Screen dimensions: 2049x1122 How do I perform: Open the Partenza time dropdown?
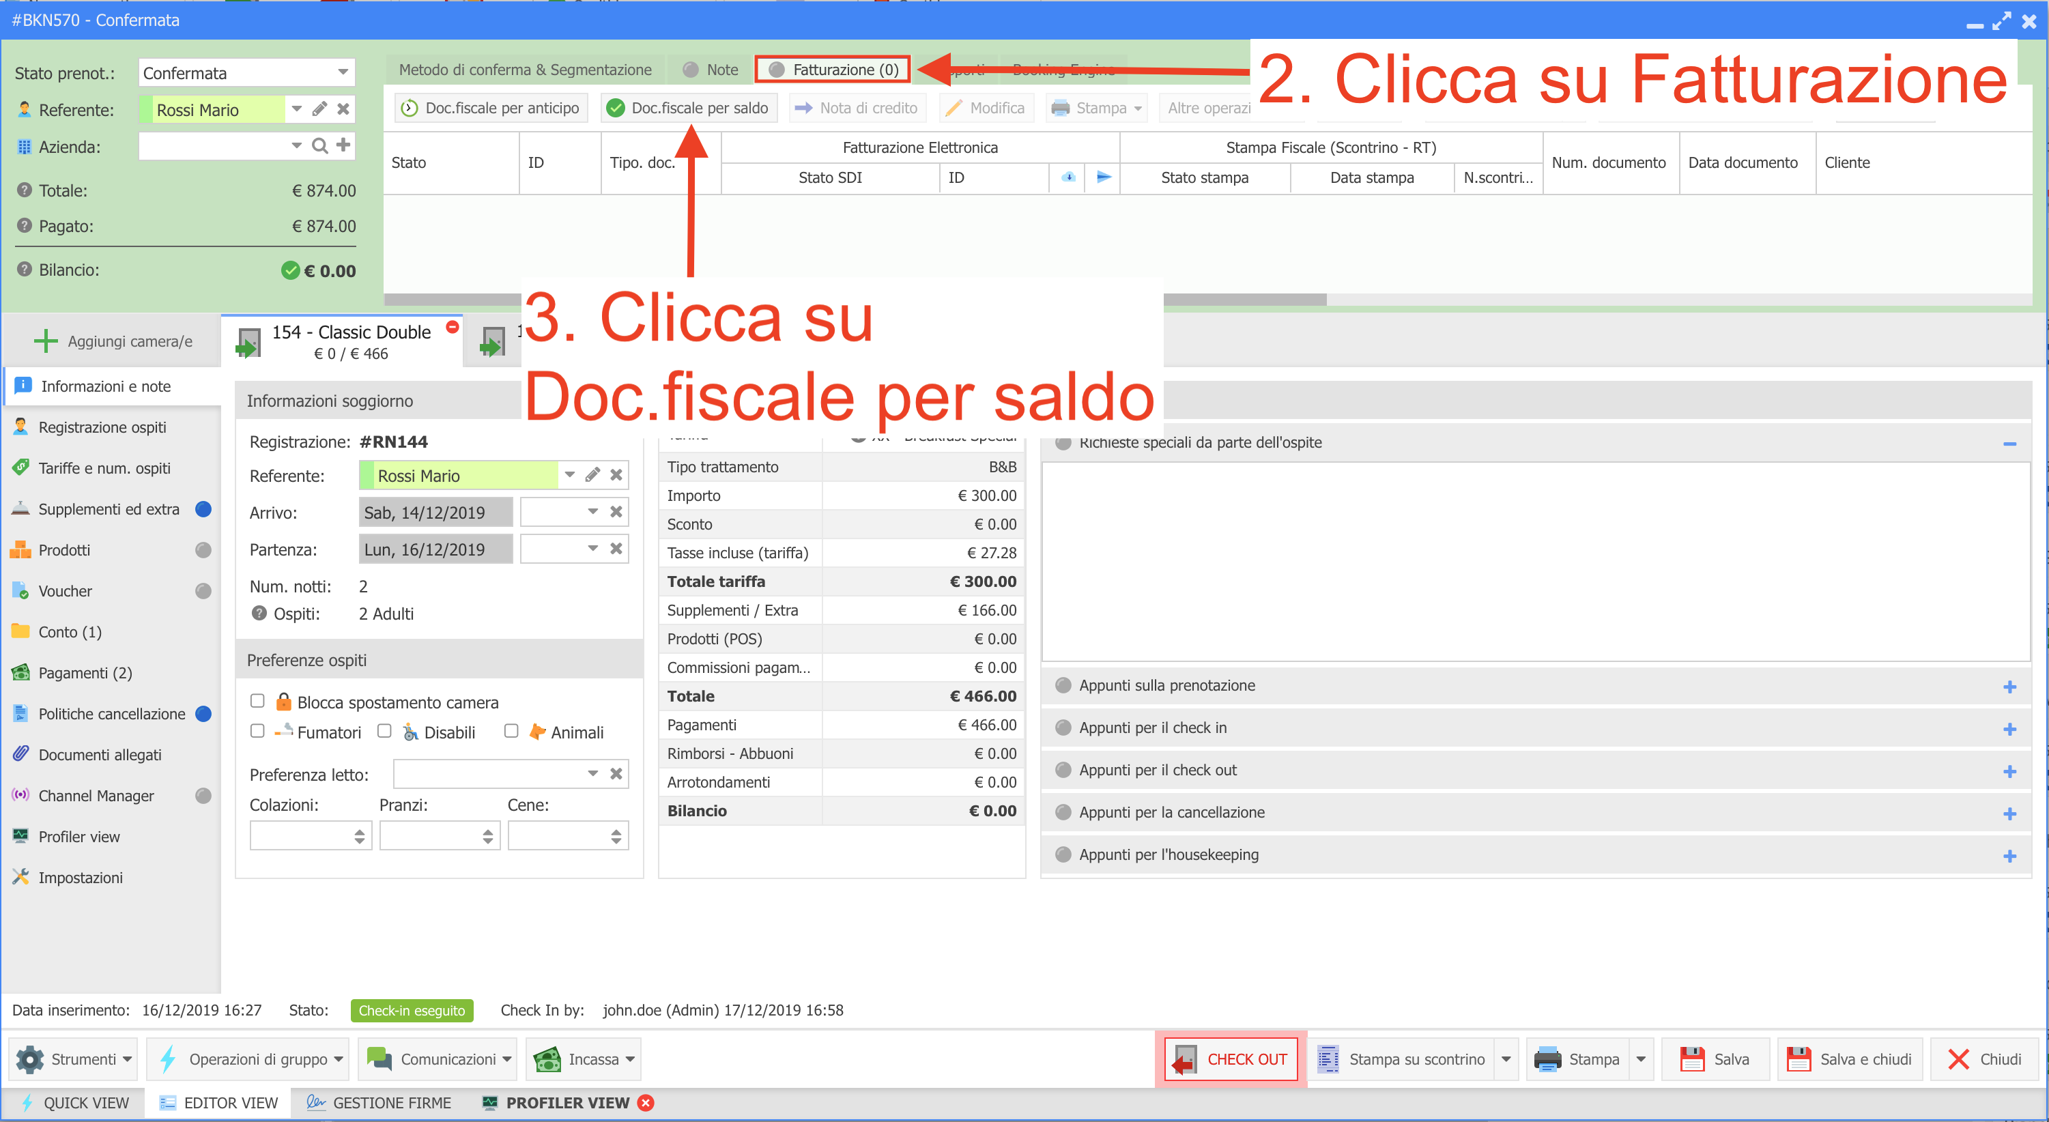point(592,549)
